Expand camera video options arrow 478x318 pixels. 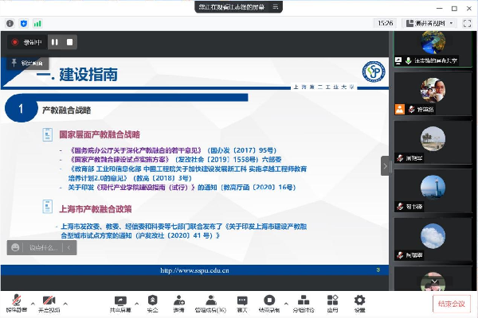[67, 303]
